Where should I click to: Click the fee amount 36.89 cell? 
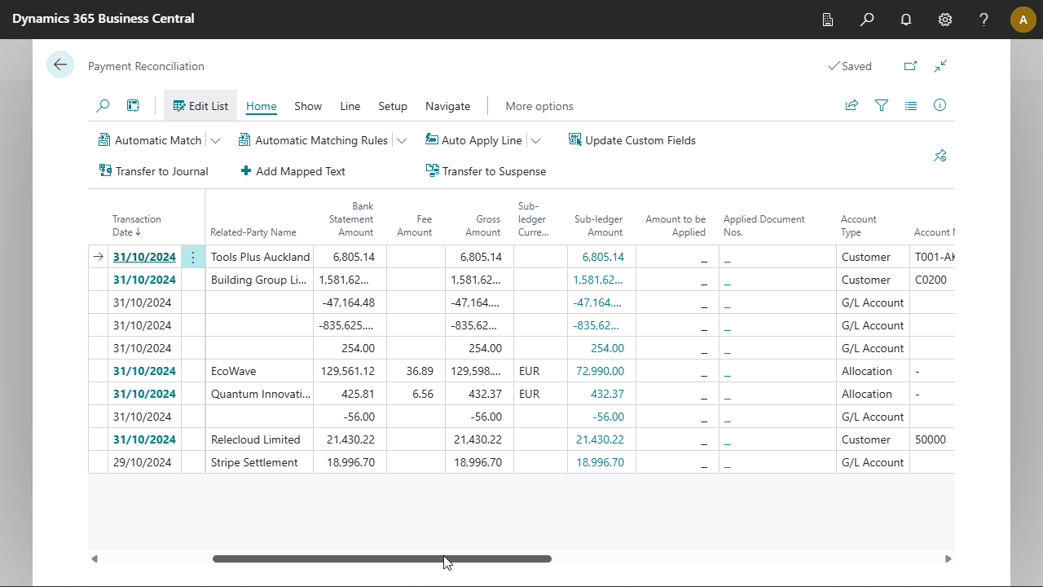point(416,371)
